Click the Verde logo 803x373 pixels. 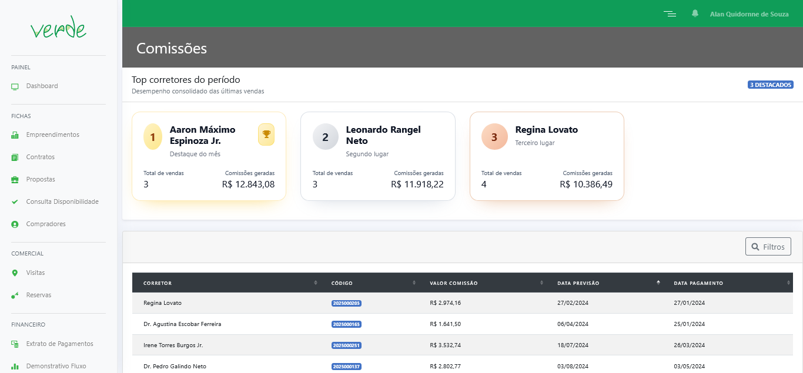point(58,28)
